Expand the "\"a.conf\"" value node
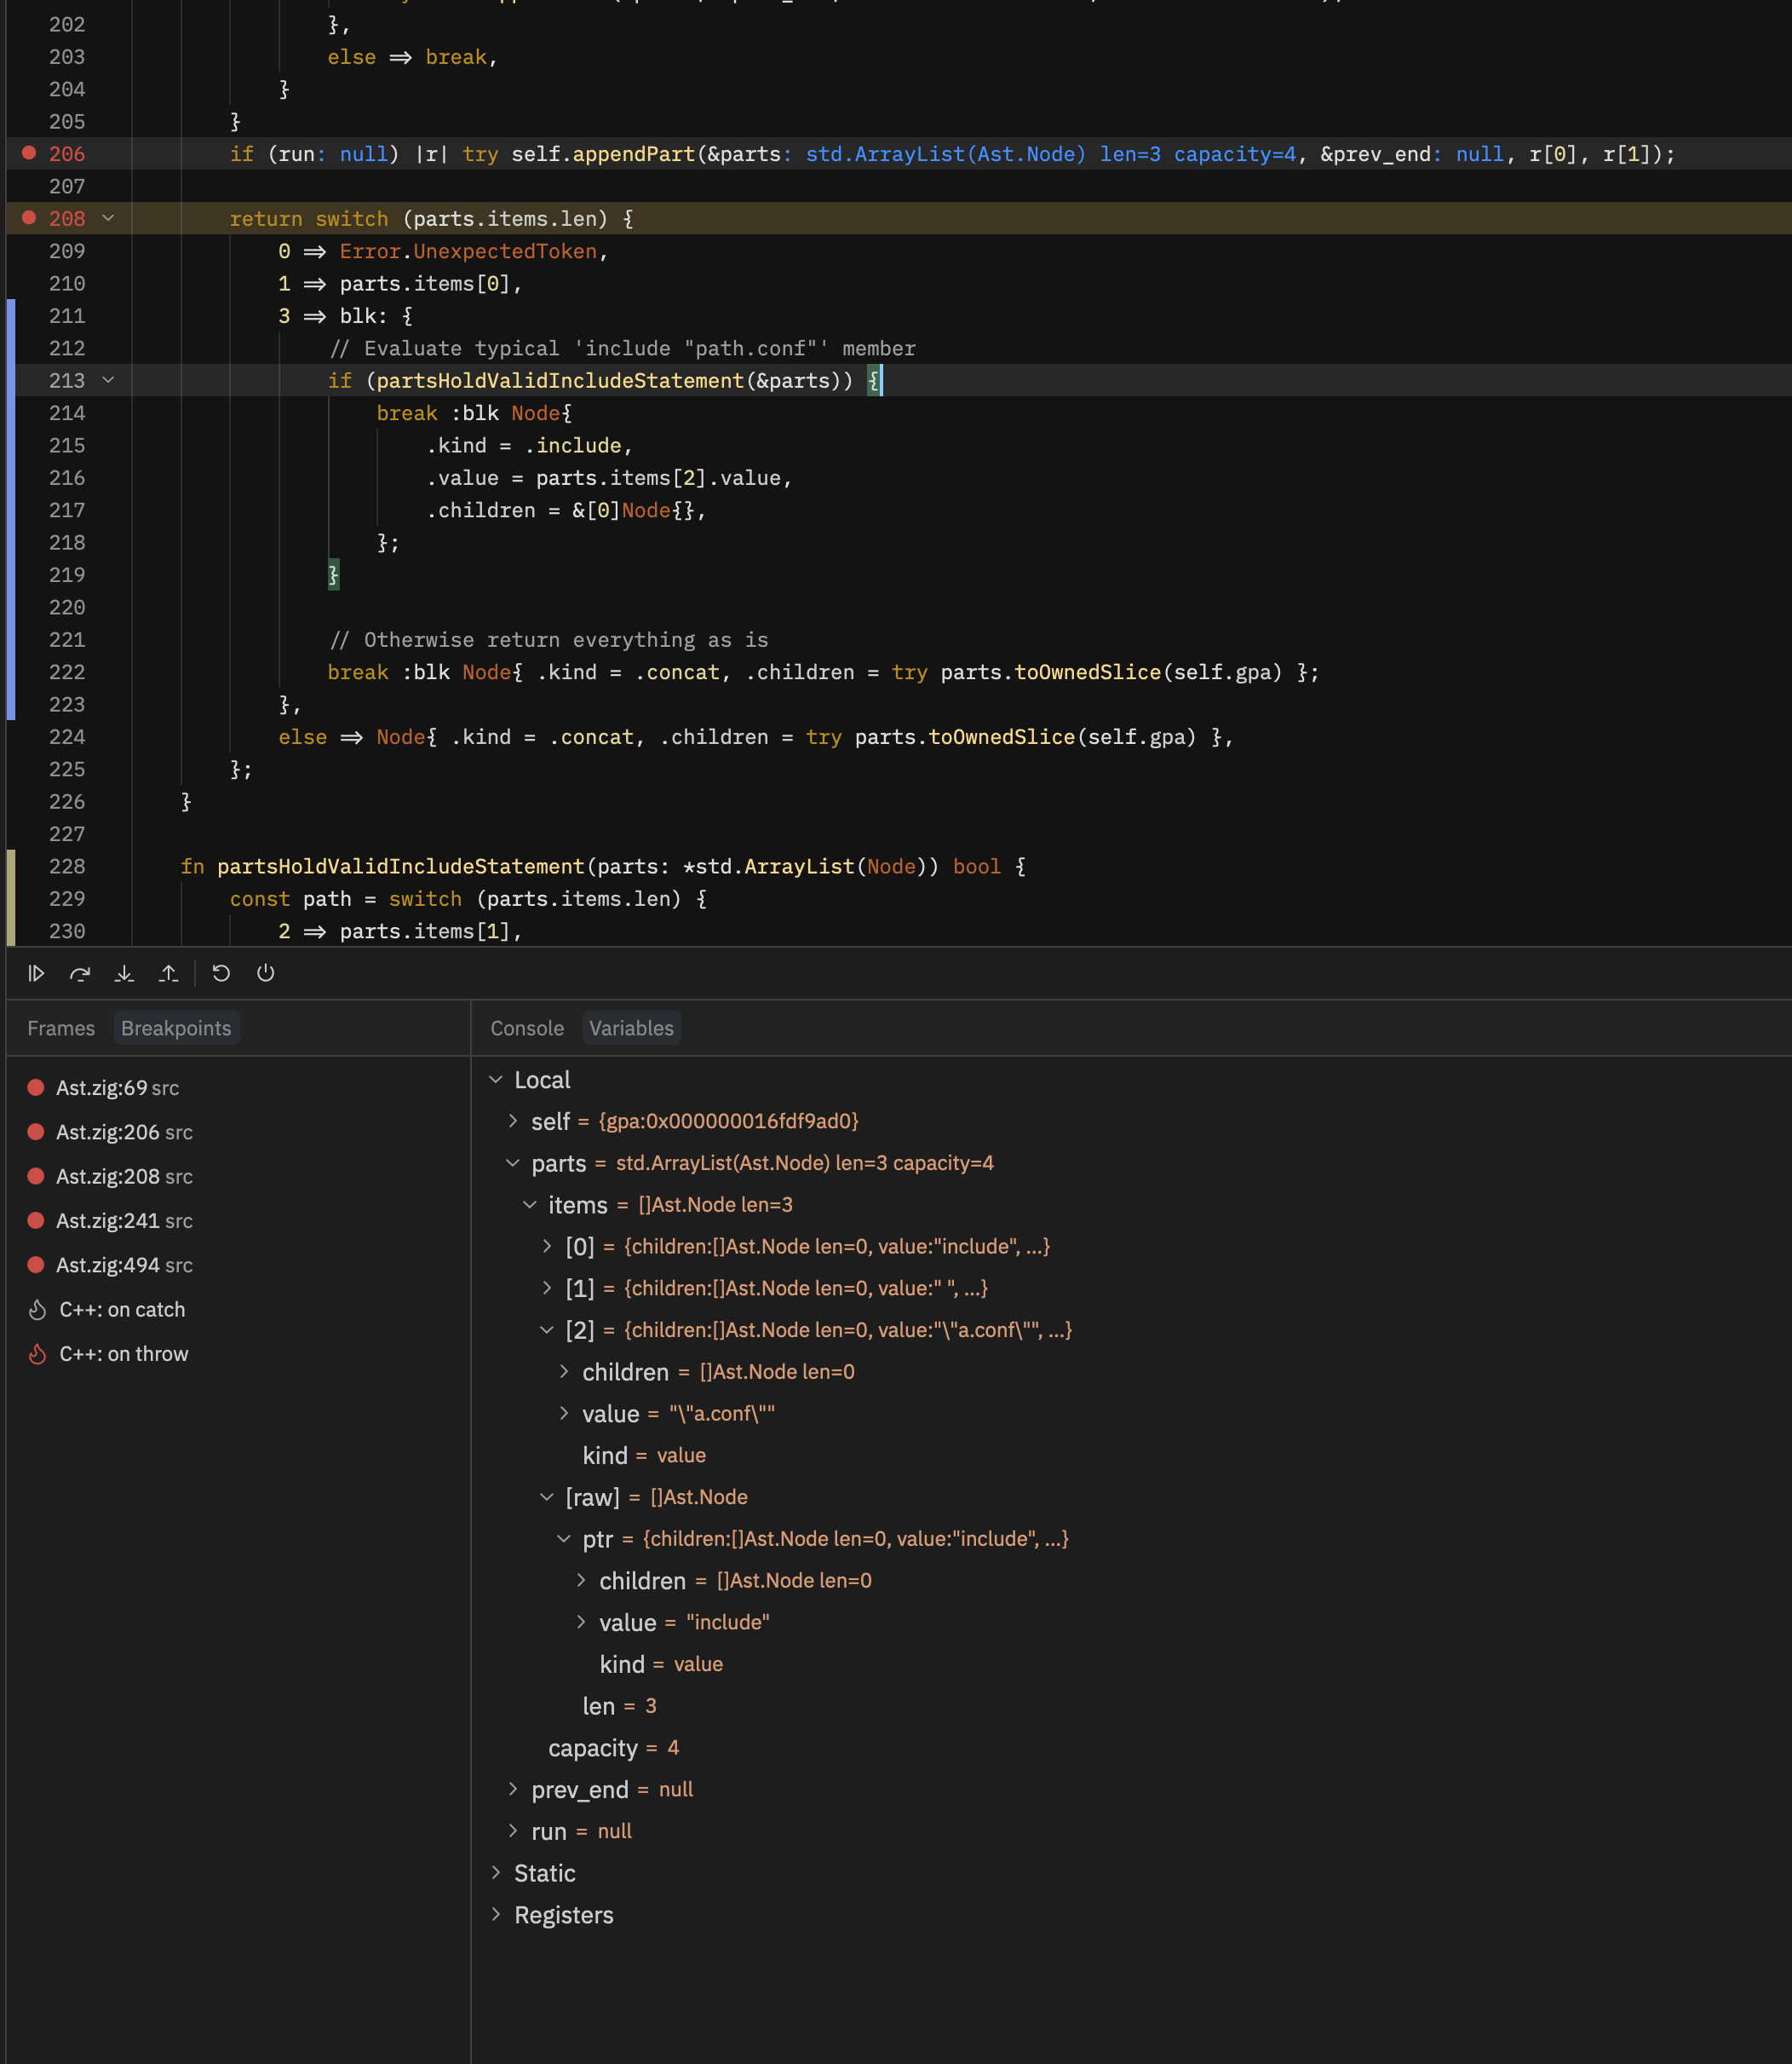Viewport: 1792px width, 2064px height. (x=564, y=1414)
